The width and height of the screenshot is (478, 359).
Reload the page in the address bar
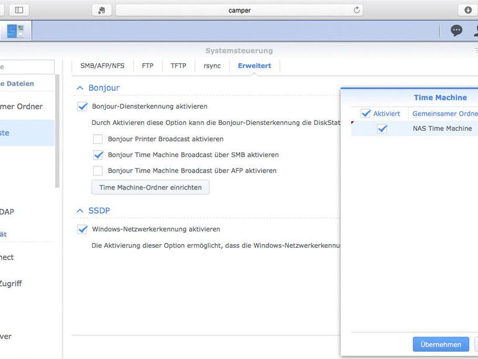tap(356, 10)
